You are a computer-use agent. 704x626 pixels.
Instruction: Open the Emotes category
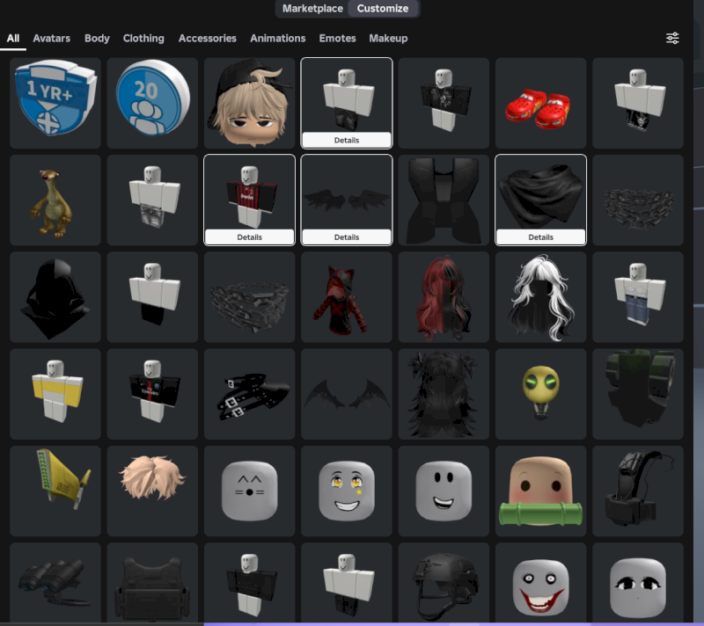338,39
